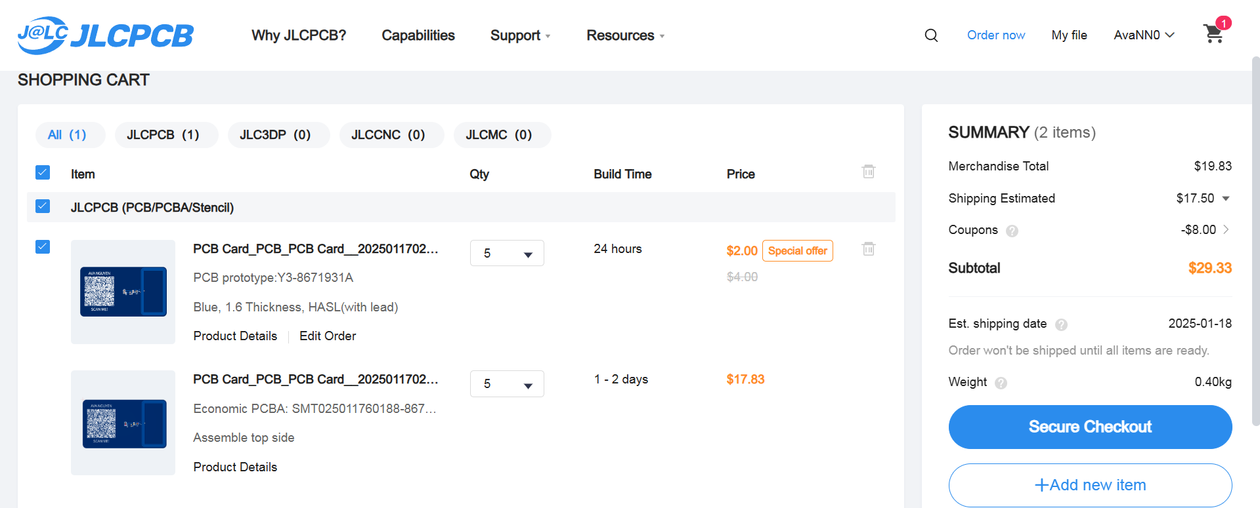1260x508 pixels.
Task: Uncheck the PCB prototype item checkbox
Action: coord(43,246)
